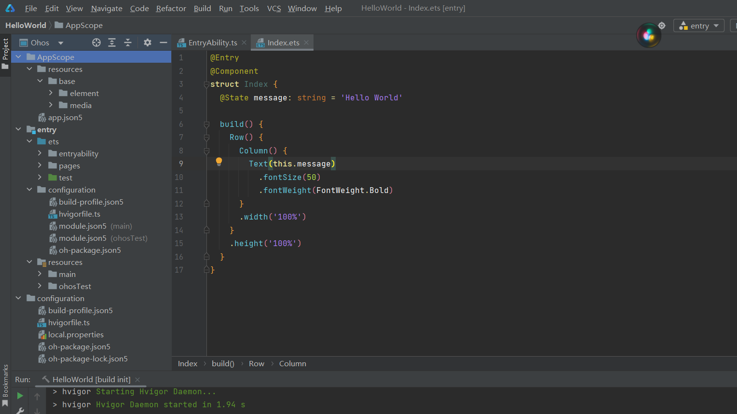This screenshot has width=737, height=414.
Task: Place cursor on 'Hello World' string
Action: 371,97
